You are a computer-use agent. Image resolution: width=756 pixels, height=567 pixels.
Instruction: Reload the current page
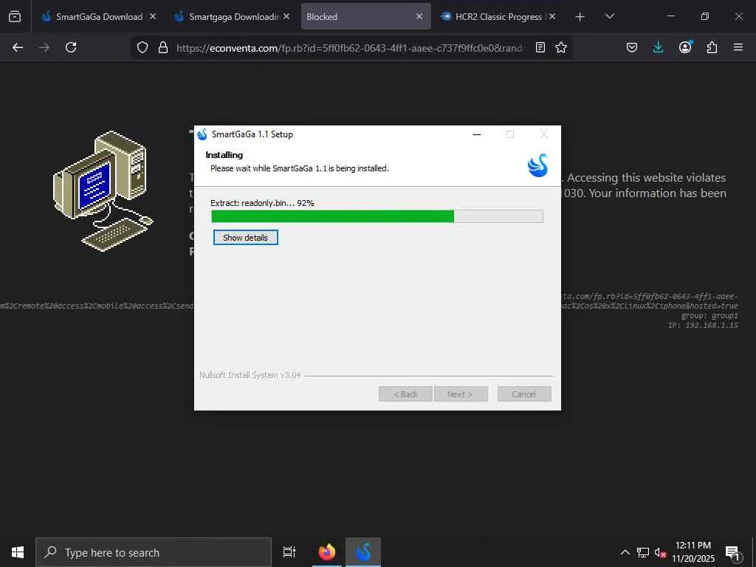[71, 47]
